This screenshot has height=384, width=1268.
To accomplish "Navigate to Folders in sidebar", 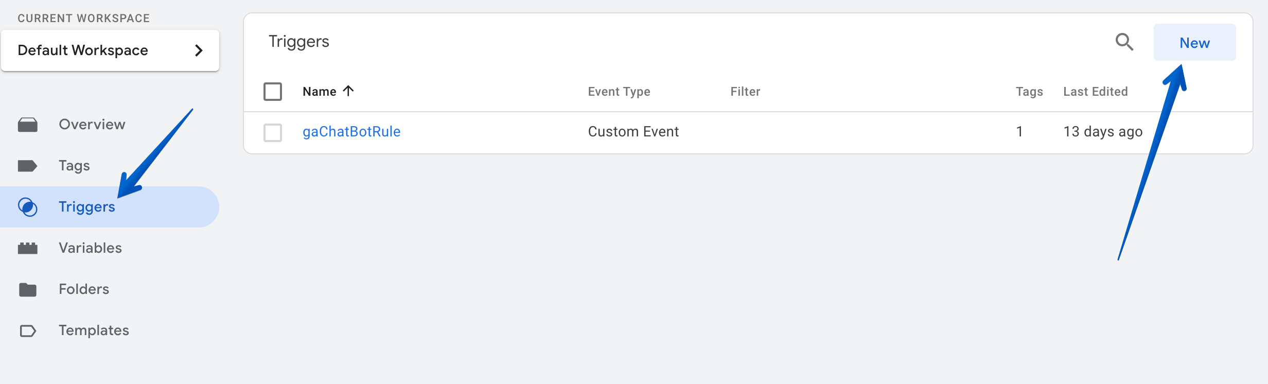I will [x=84, y=289].
